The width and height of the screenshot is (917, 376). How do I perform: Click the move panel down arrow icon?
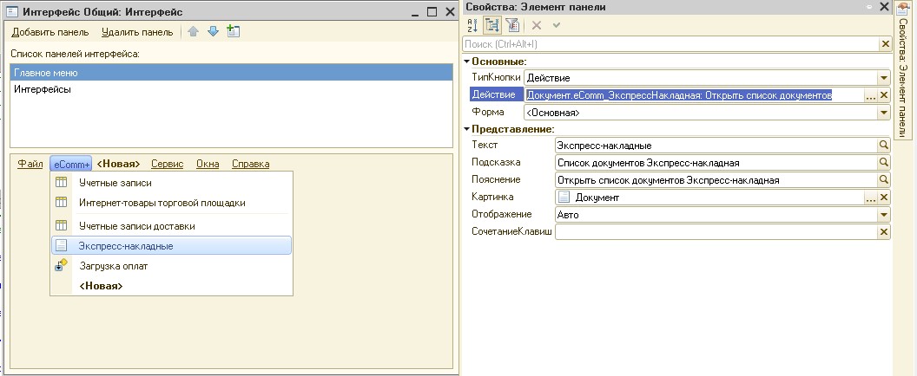[213, 32]
